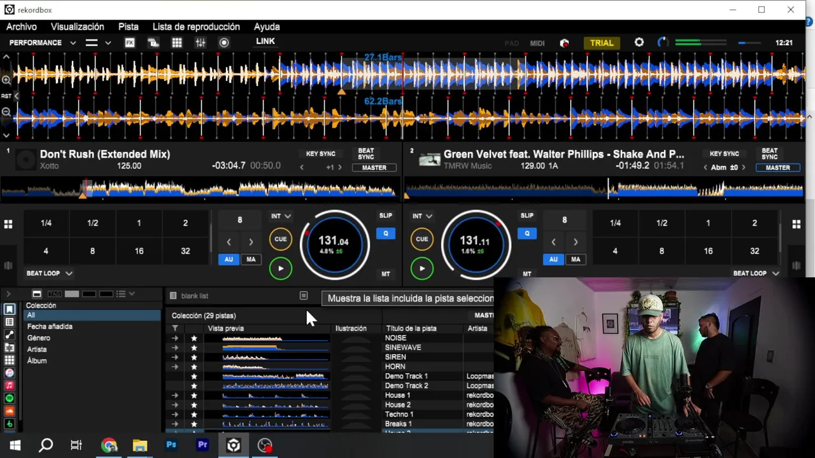Open the Beatport icon in sidebar
The image size is (815, 458).
[x=10, y=424]
